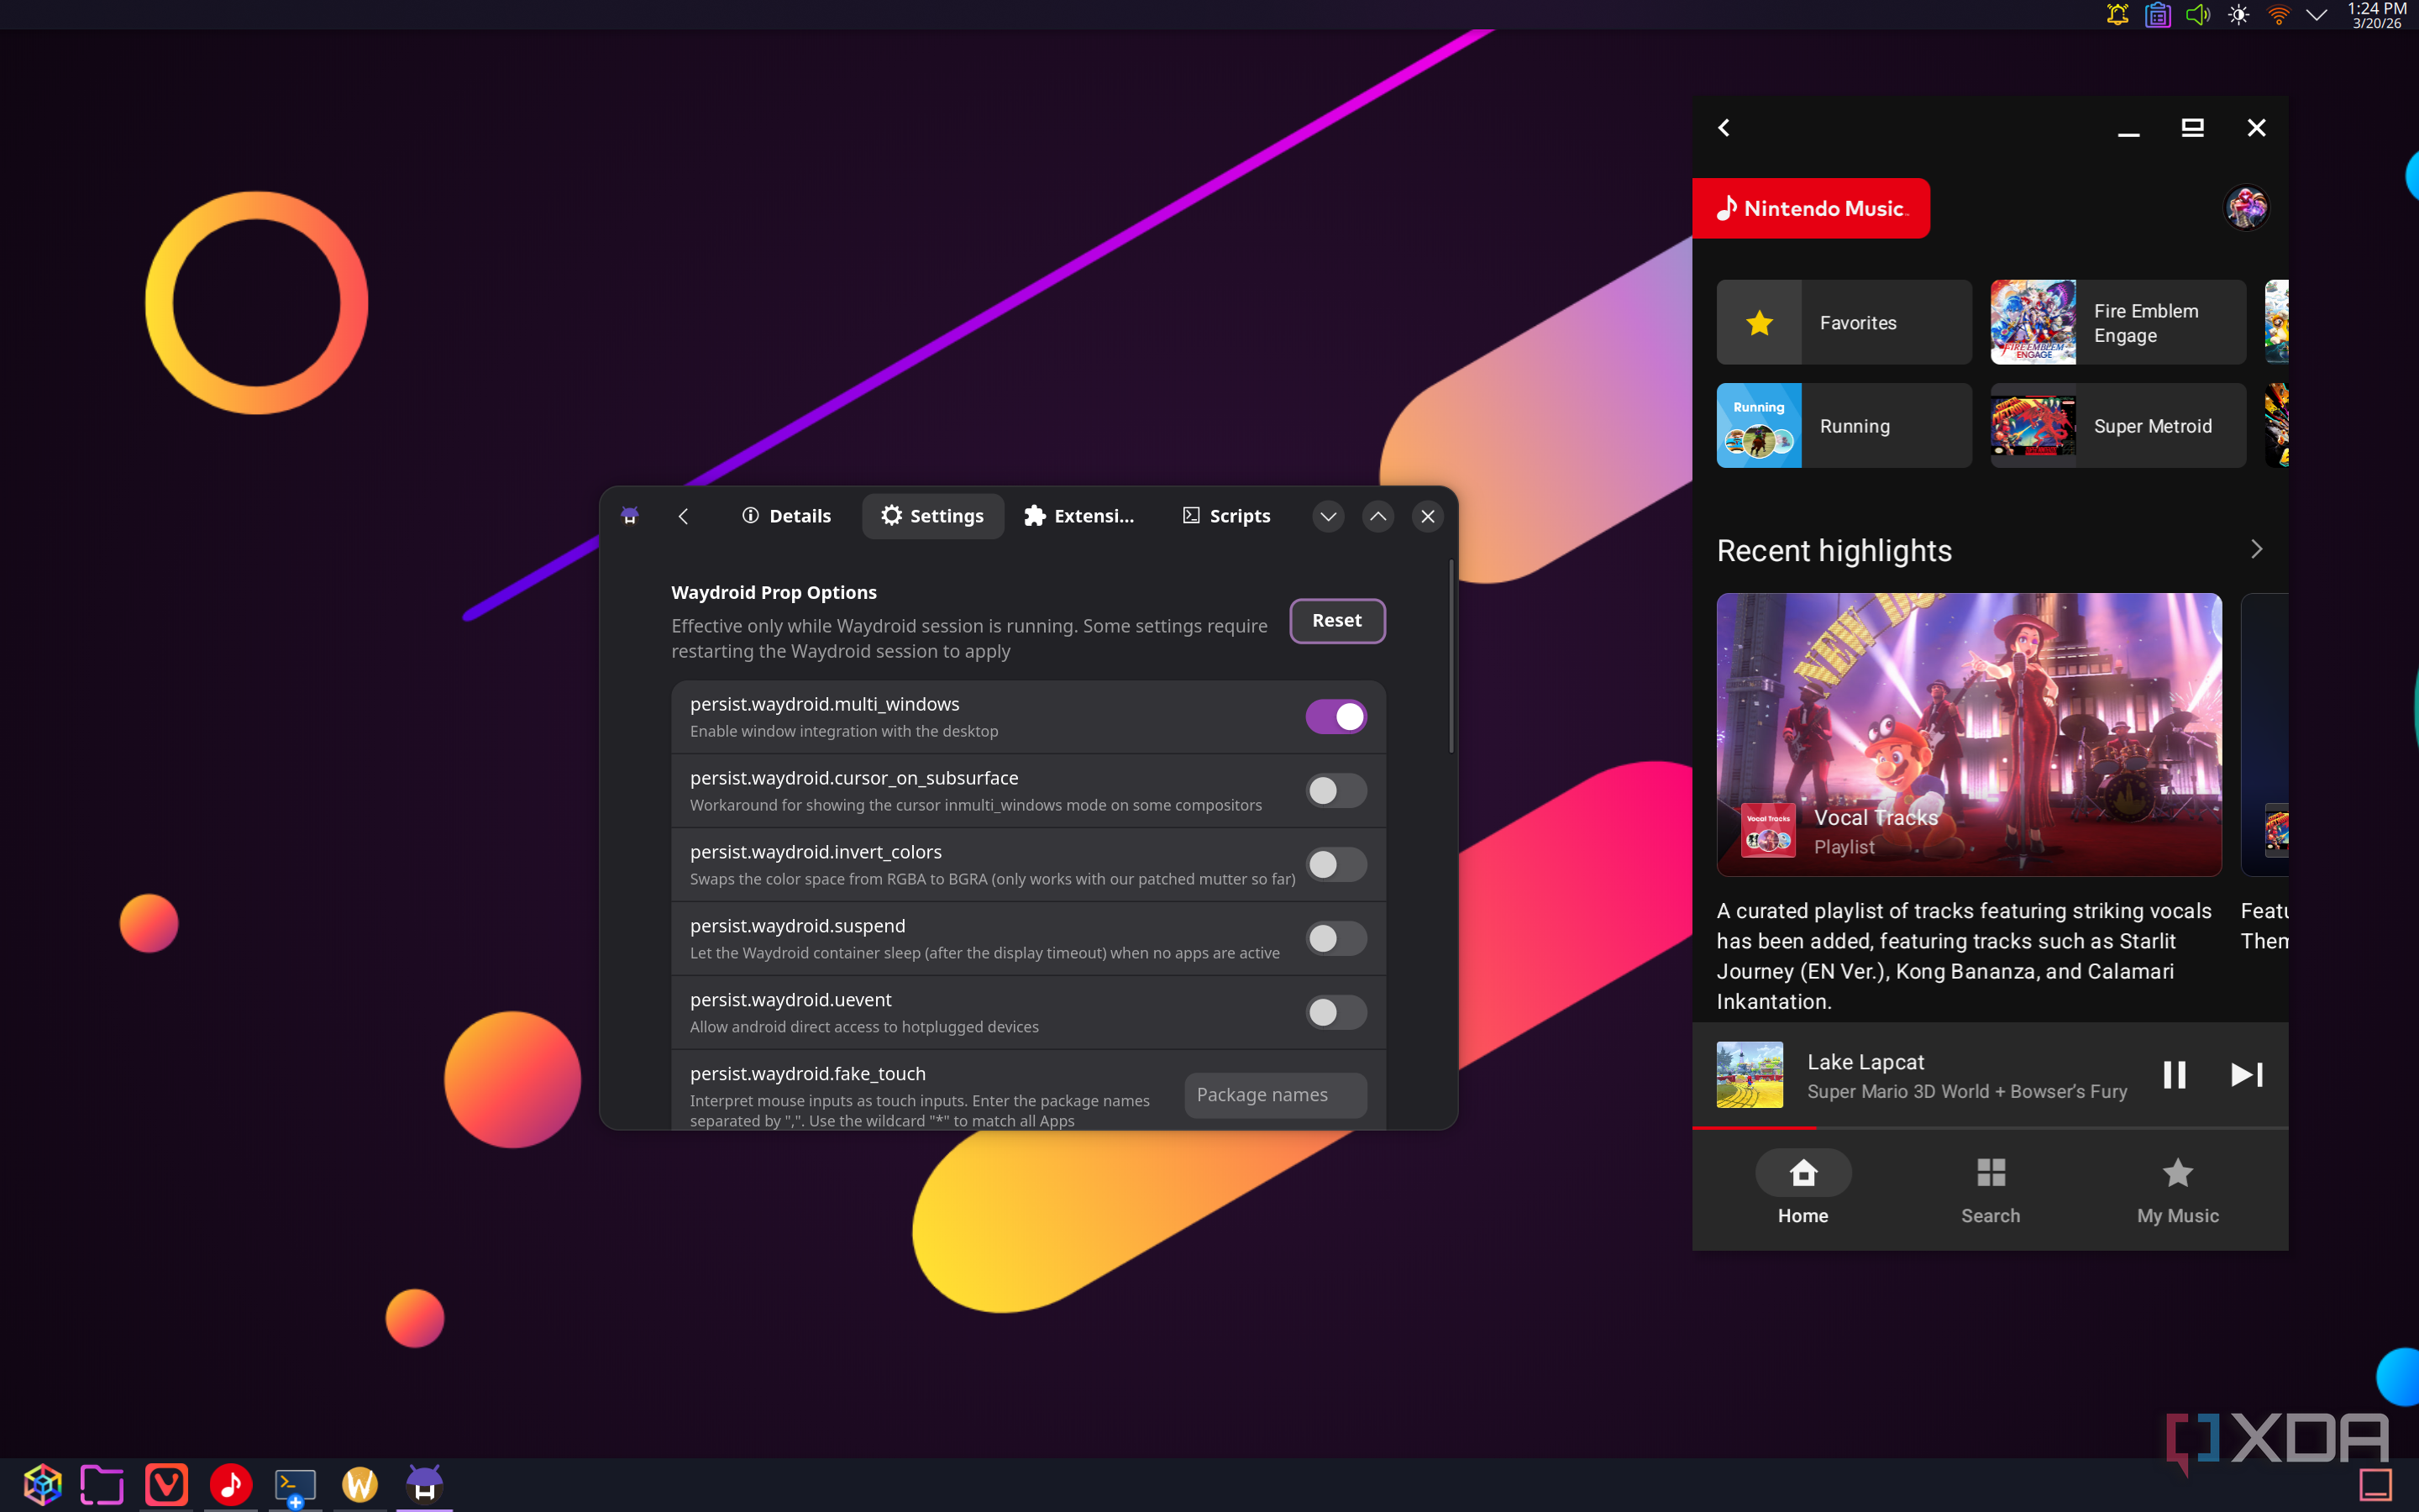Image resolution: width=2419 pixels, height=1512 pixels.
Task: Launch Vivaldi browser from taskbar
Action: pos(166,1485)
